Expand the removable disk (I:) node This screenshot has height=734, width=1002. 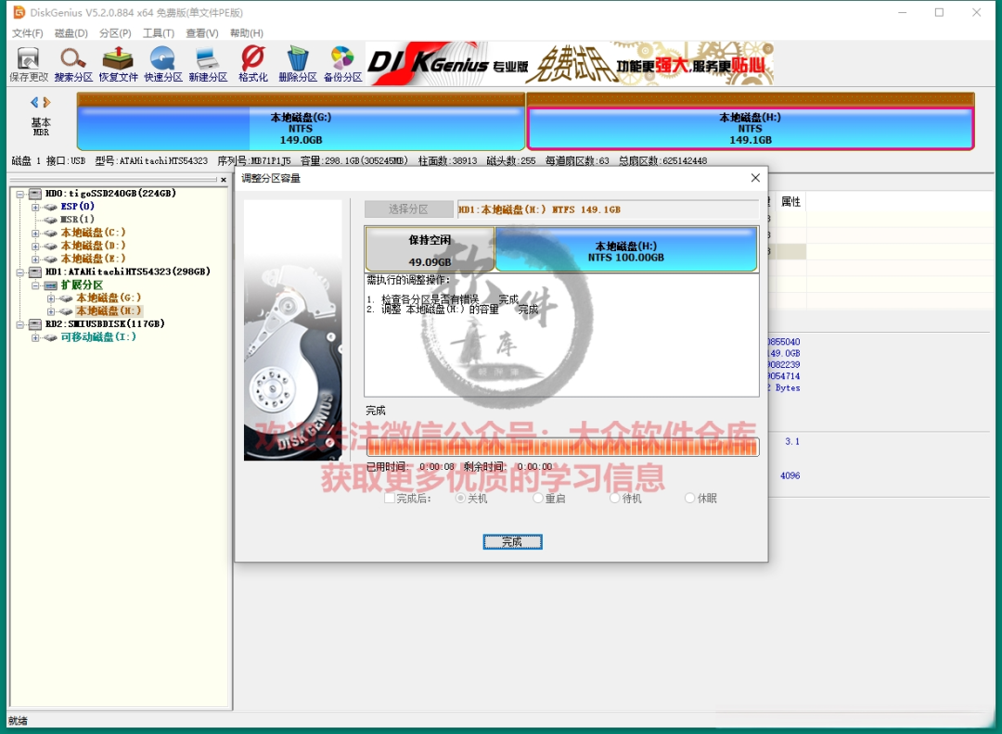pos(36,337)
